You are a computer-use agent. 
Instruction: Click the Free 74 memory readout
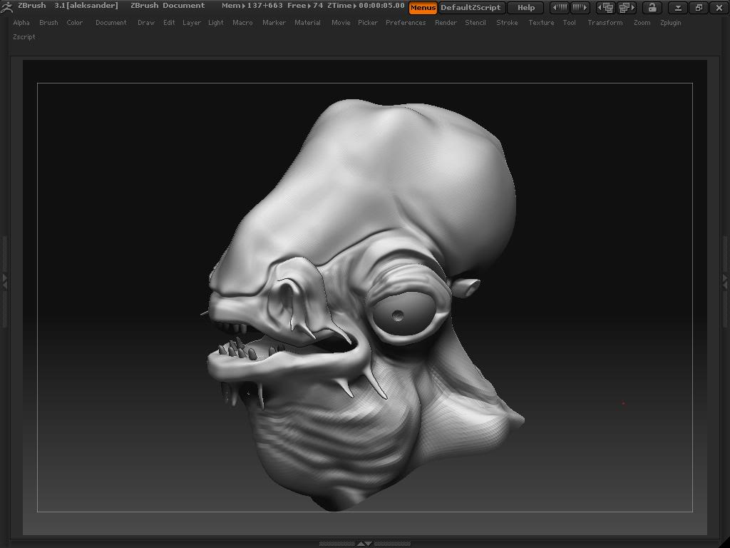pyautogui.click(x=305, y=6)
